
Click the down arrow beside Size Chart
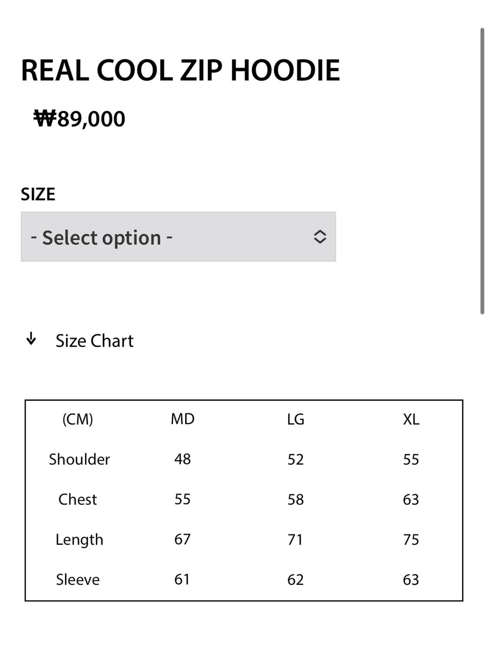point(31,339)
